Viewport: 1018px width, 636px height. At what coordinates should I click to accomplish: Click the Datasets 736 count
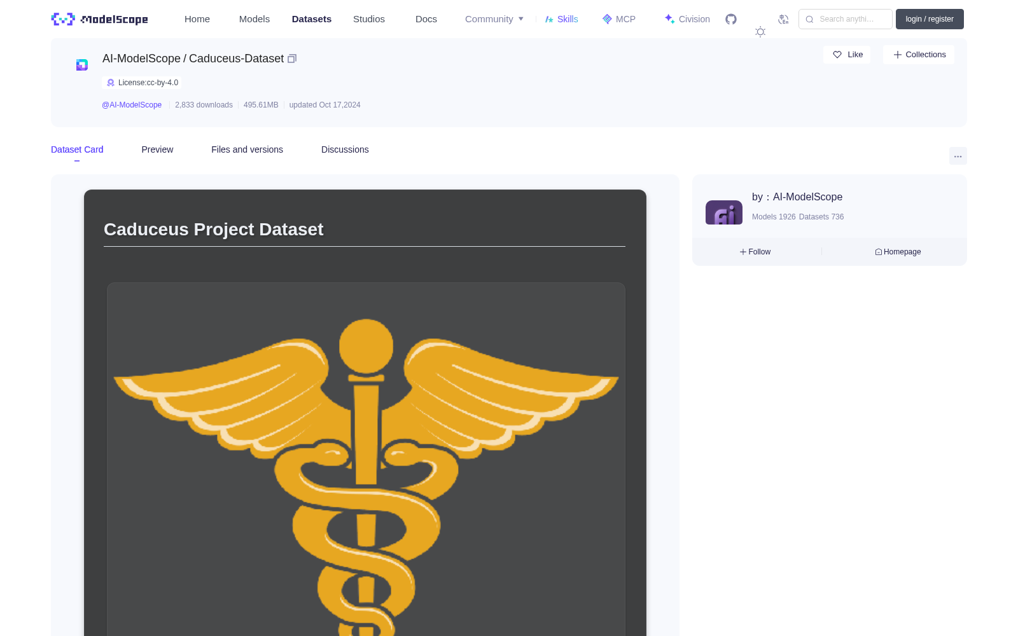tap(821, 217)
